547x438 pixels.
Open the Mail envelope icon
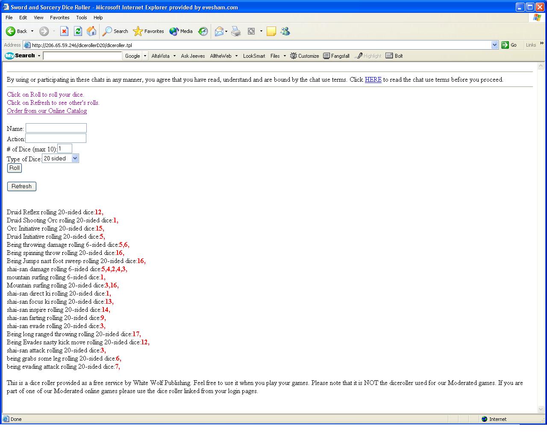[x=219, y=31]
